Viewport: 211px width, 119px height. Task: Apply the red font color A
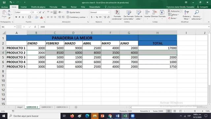click(42, 17)
